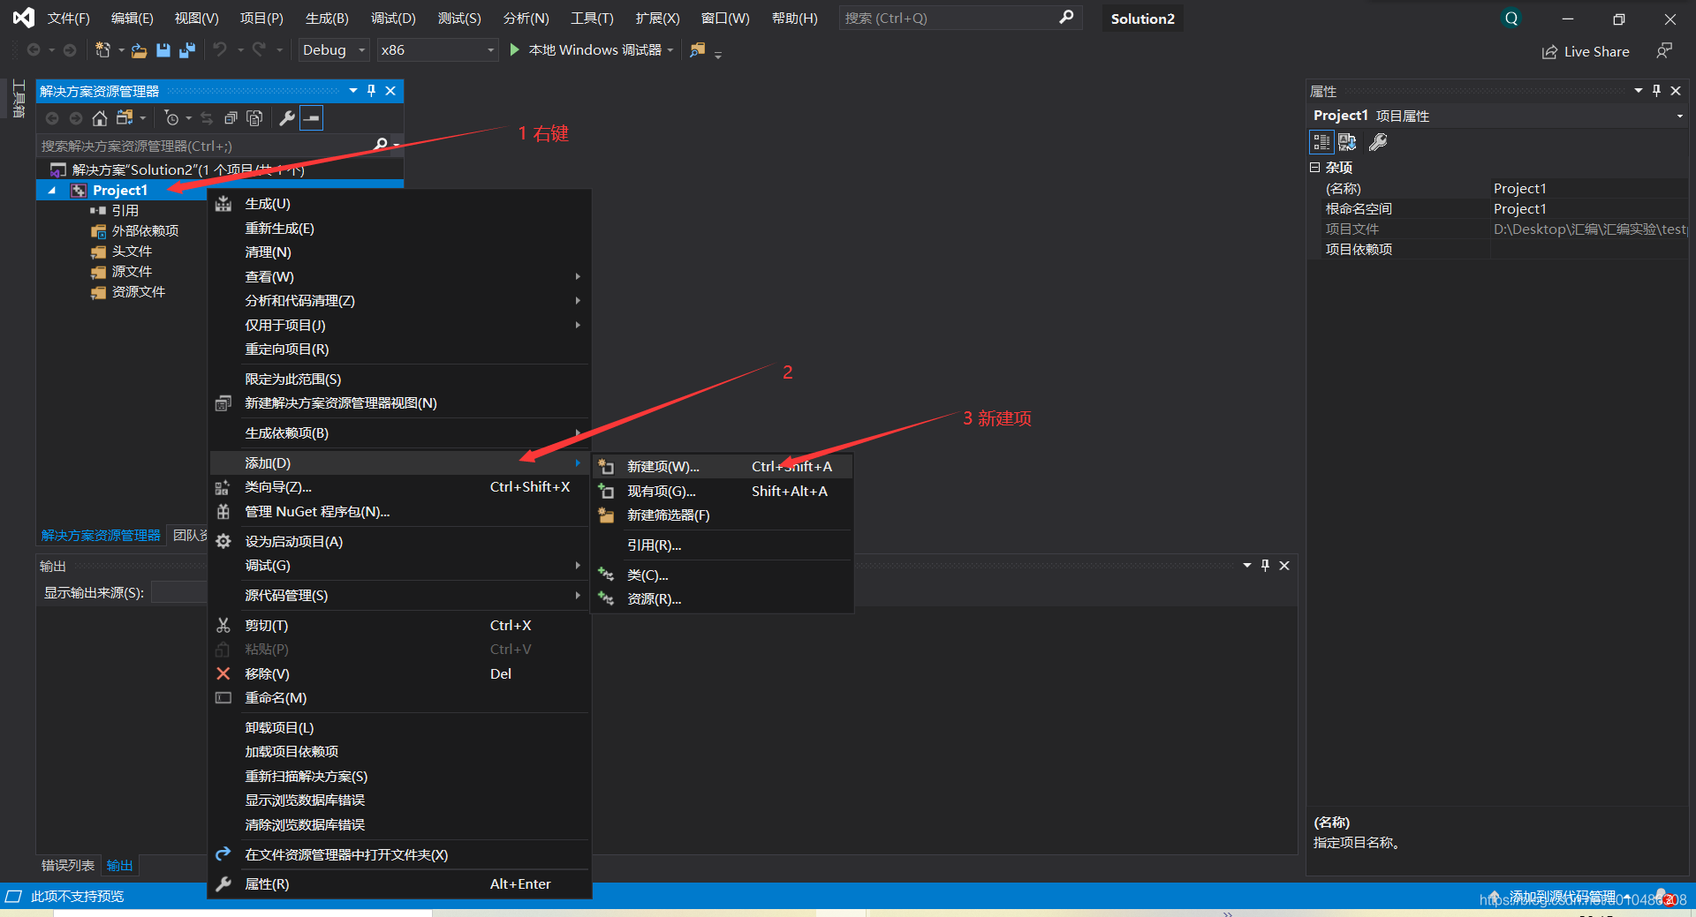The width and height of the screenshot is (1696, 917).
Task: Select 现有项(G)... in the submenu
Action: (723, 492)
